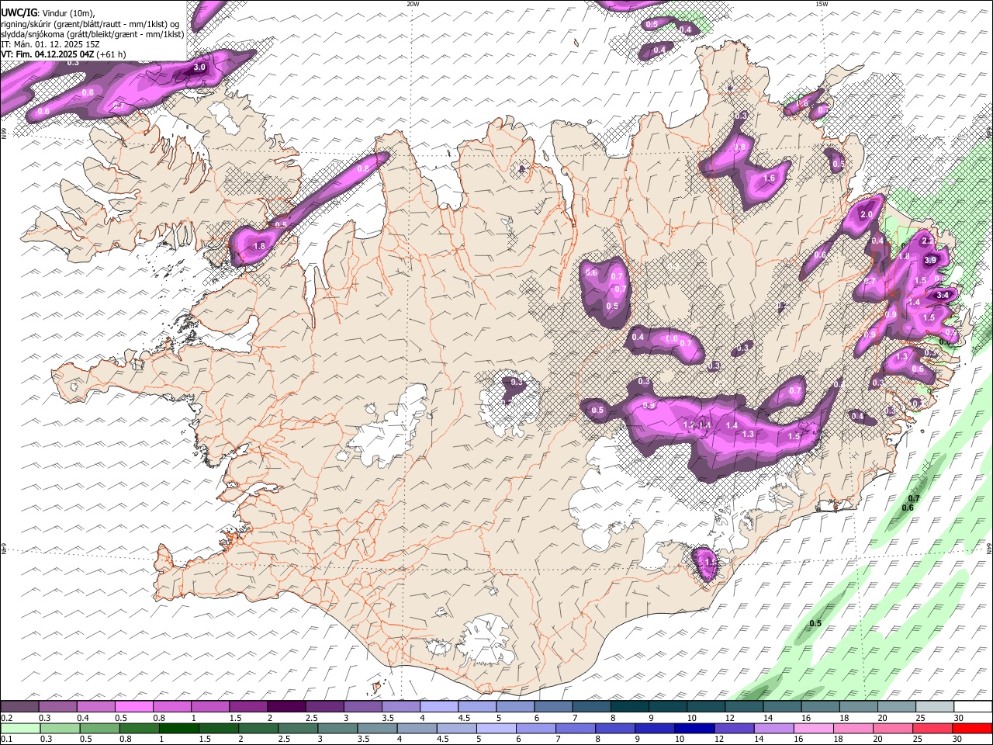Click the 3.0 snowfall value on the map
Viewport: 993px width, 745px height.
pos(199,68)
